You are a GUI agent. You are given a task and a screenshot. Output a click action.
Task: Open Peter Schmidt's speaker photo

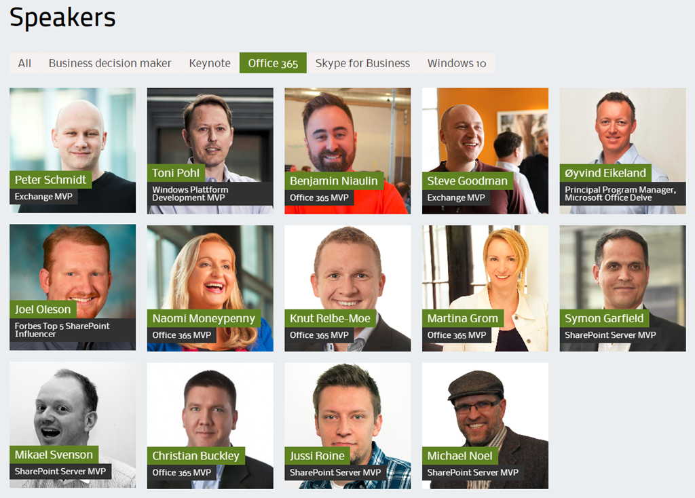click(73, 150)
